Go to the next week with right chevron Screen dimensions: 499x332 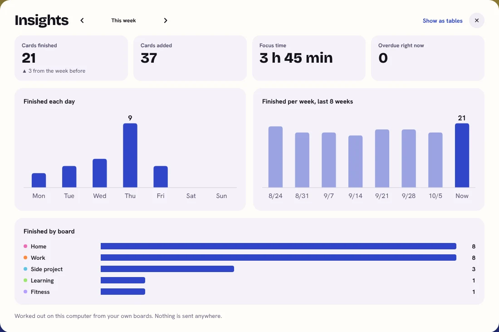coord(166,20)
